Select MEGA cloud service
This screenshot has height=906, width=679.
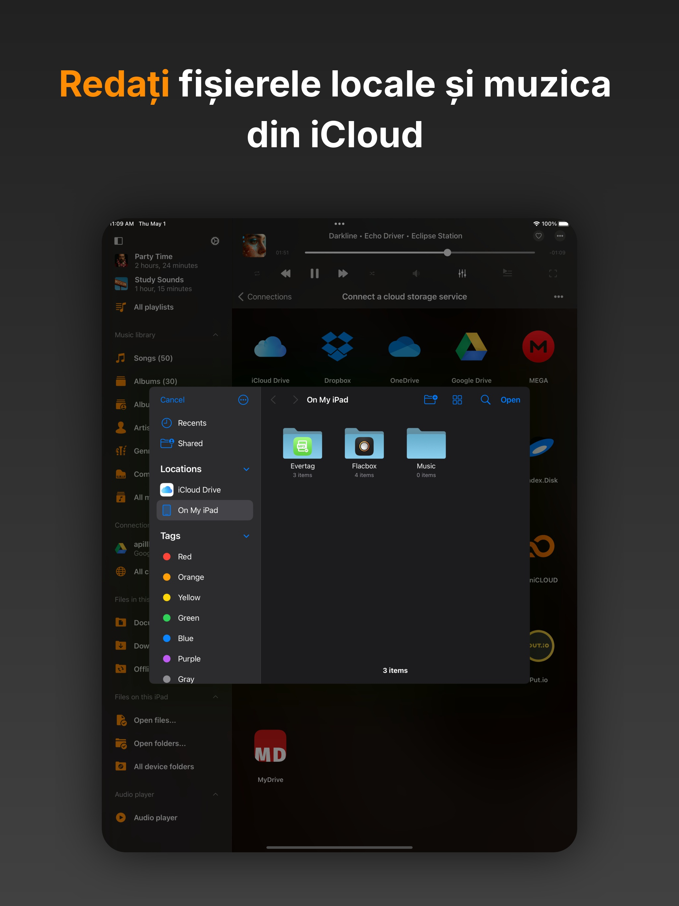pyautogui.click(x=538, y=357)
